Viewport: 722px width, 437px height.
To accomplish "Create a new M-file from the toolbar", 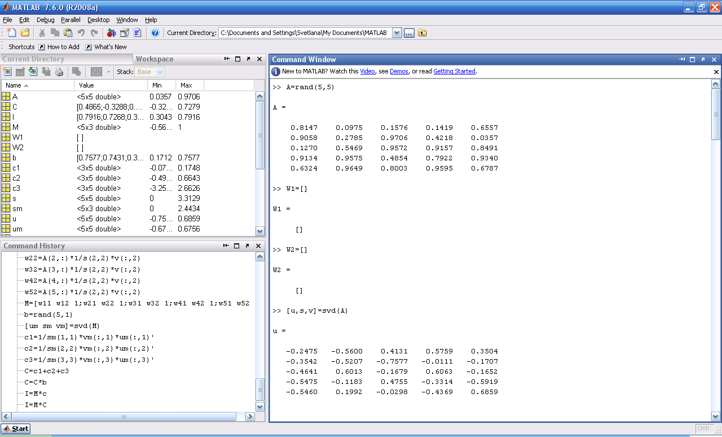I will click(12, 33).
